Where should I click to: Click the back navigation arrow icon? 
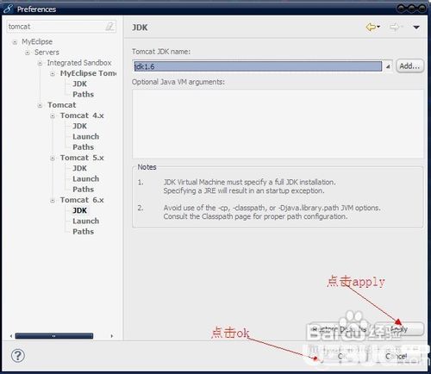coord(371,27)
